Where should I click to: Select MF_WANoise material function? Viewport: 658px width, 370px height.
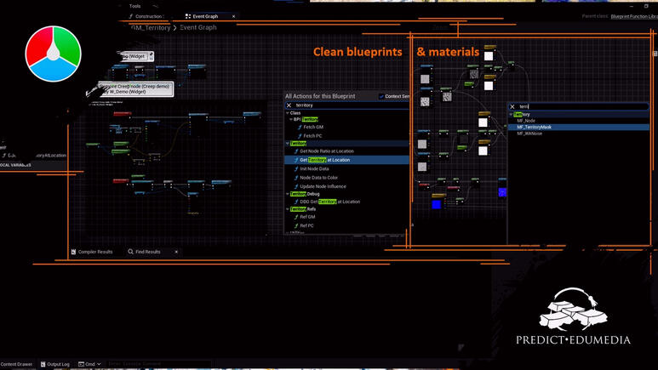[529, 134]
